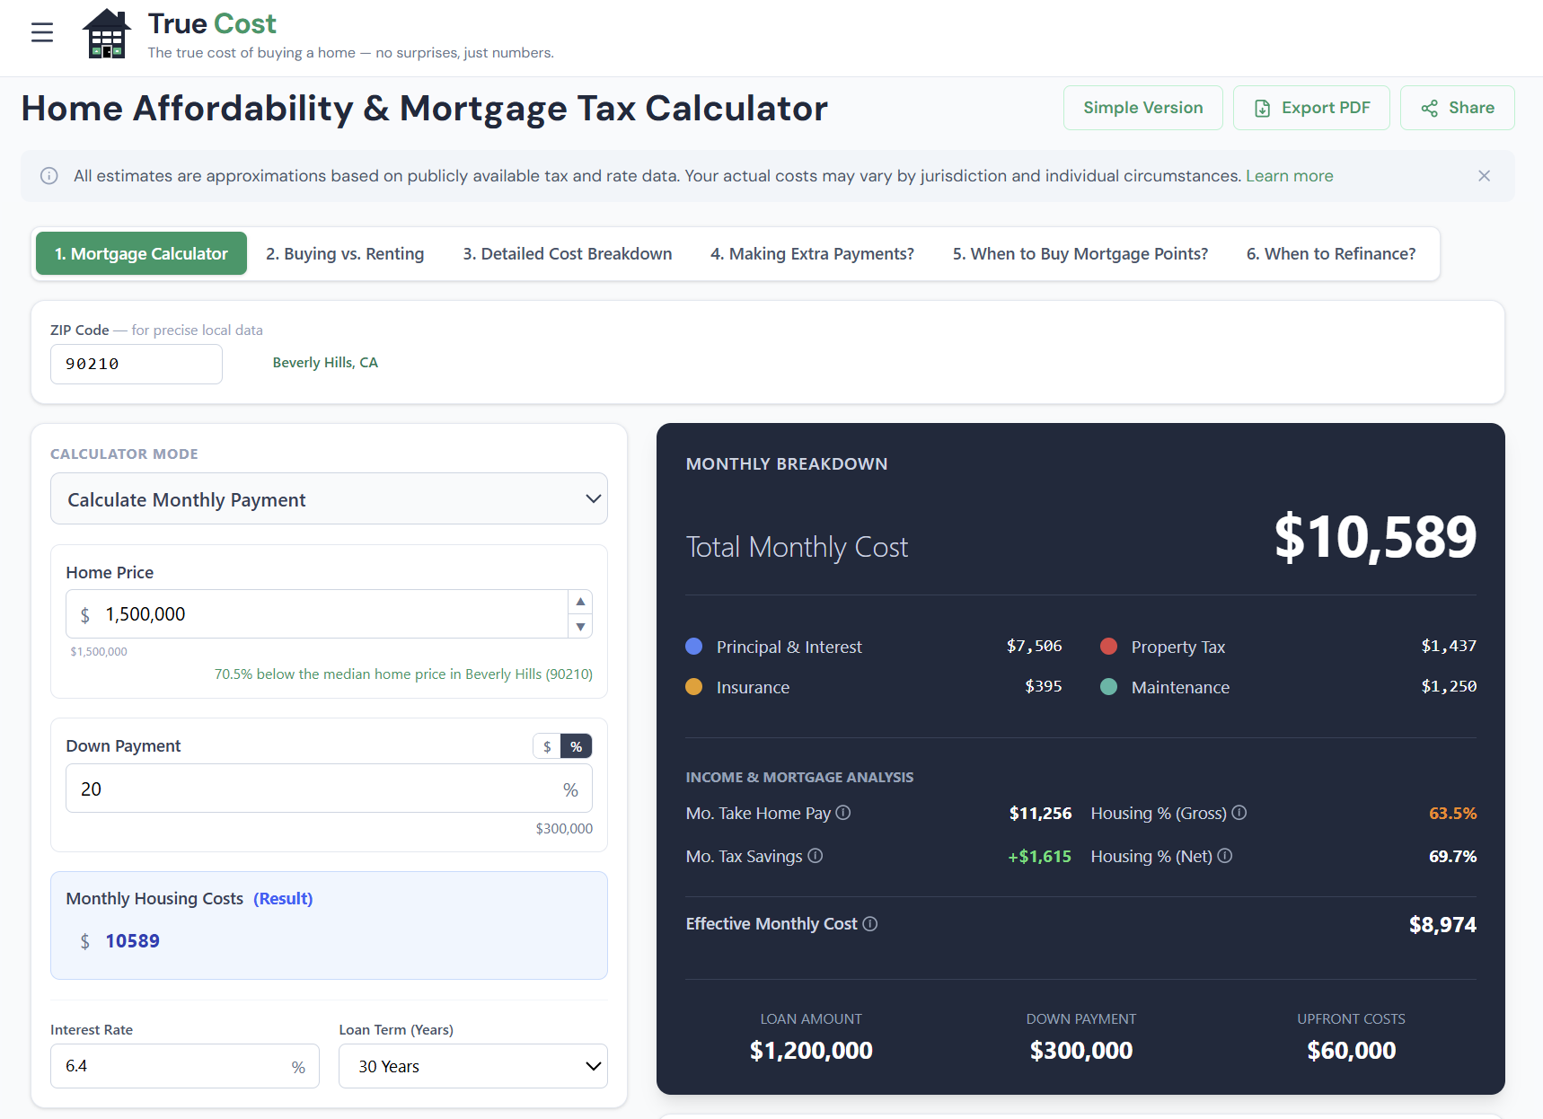Image resolution: width=1543 pixels, height=1119 pixels.
Task: Follow the Learn more link
Action: coord(1289,176)
